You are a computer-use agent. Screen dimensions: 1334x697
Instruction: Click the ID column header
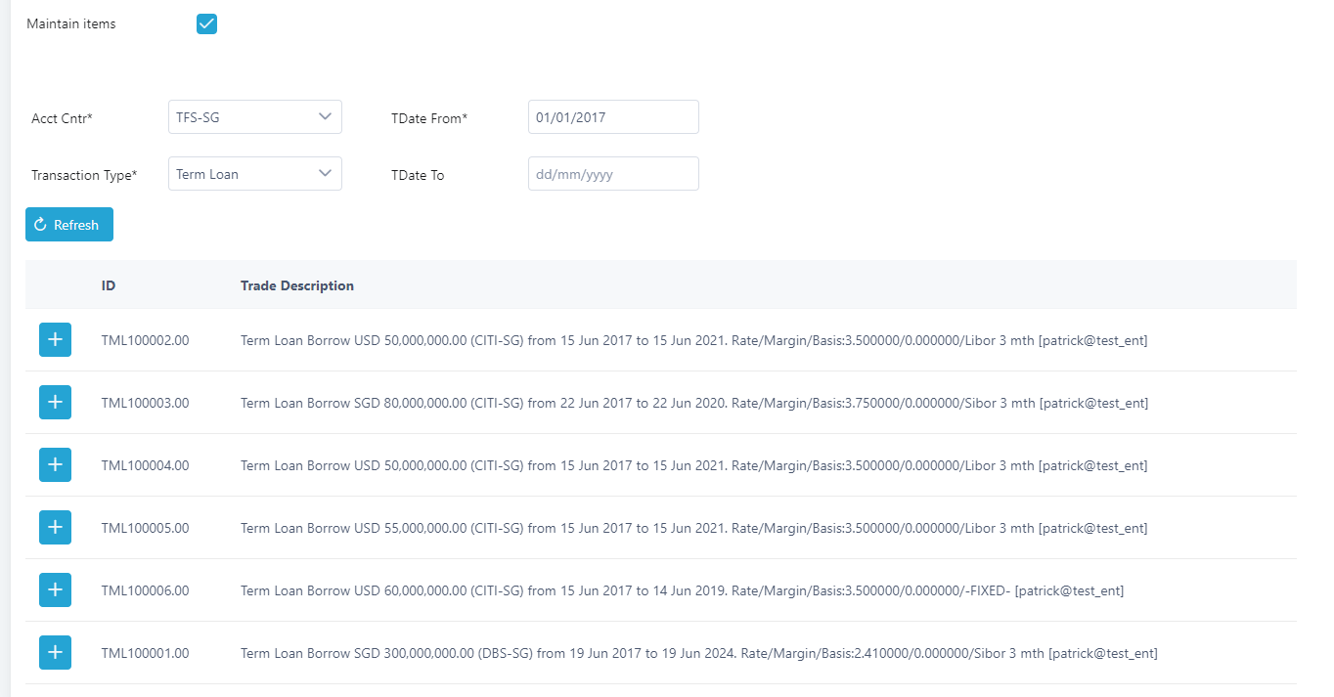coord(109,285)
